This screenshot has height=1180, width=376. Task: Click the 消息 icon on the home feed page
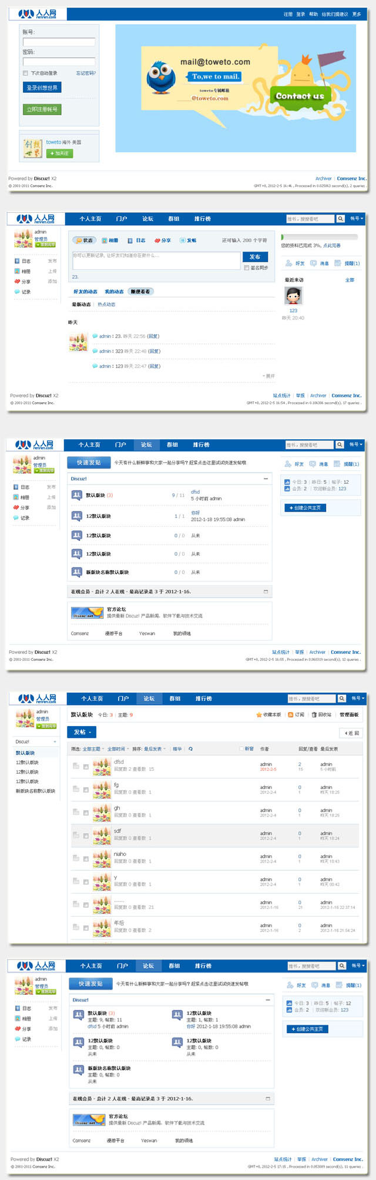pyautogui.click(x=313, y=263)
